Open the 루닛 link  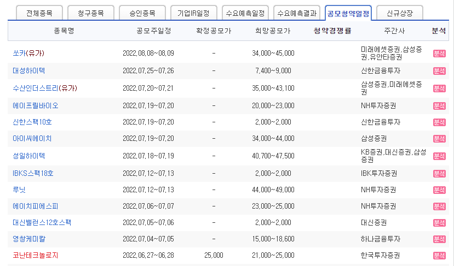19,190
